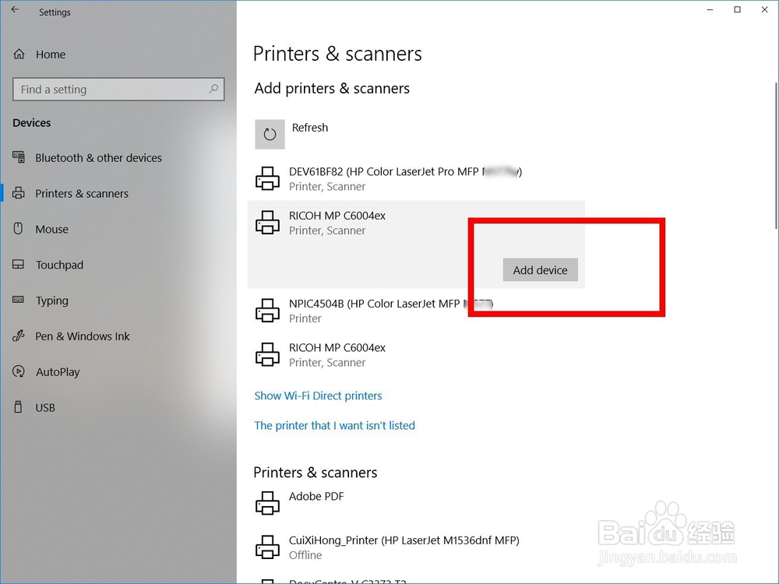Open Bluetooth & other devices

pyautogui.click(x=98, y=158)
